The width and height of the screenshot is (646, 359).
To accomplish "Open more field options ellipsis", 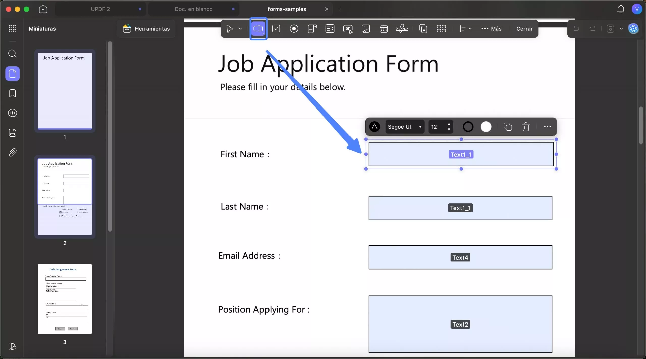I will pos(547,127).
